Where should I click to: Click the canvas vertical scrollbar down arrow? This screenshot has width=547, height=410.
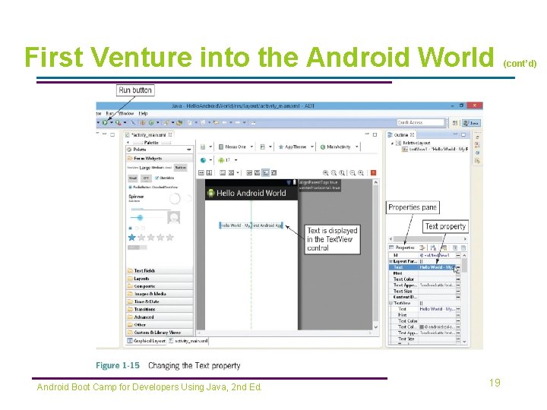(x=376, y=327)
